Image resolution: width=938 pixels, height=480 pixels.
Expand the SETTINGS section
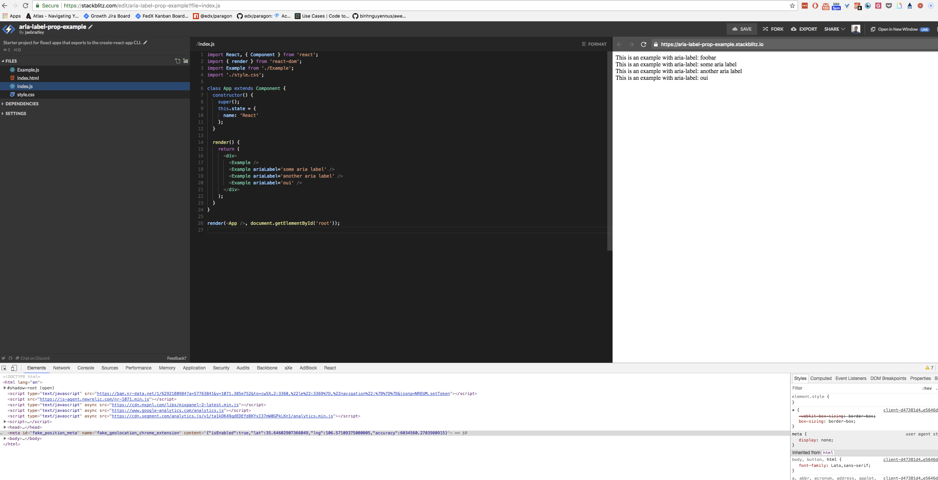(16, 113)
